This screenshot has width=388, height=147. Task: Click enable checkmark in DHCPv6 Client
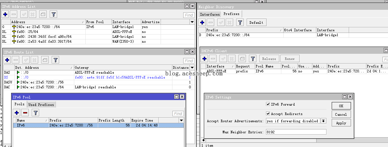223,59
